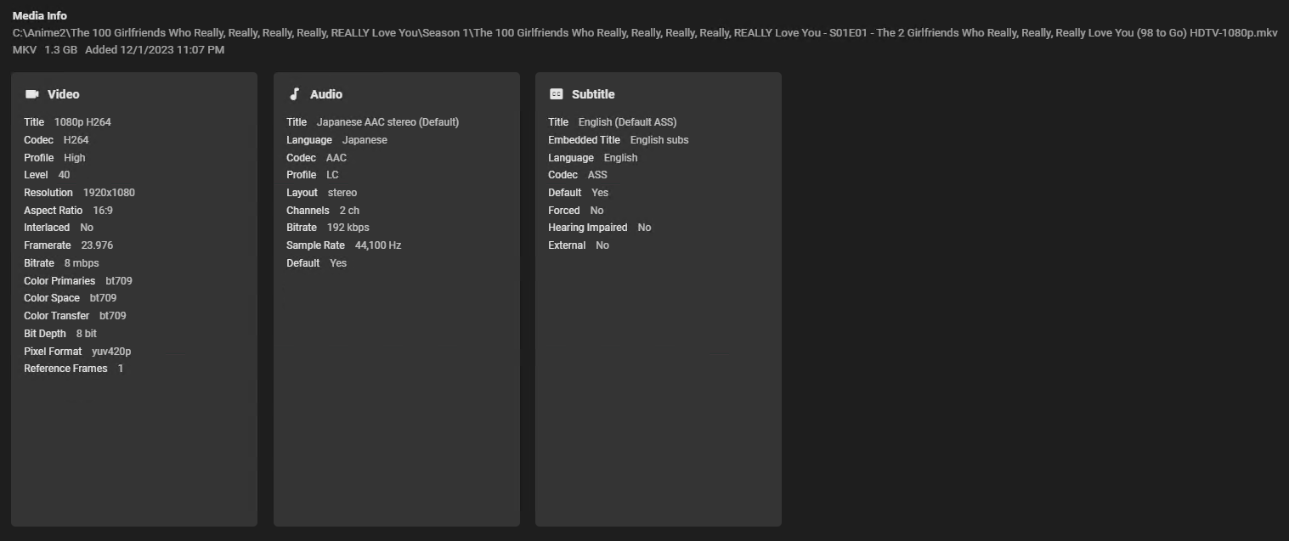Screen dimensions: 1289x541
Task: Click the 44,100 Hz sample rate
Action: [x=378, y=245]
